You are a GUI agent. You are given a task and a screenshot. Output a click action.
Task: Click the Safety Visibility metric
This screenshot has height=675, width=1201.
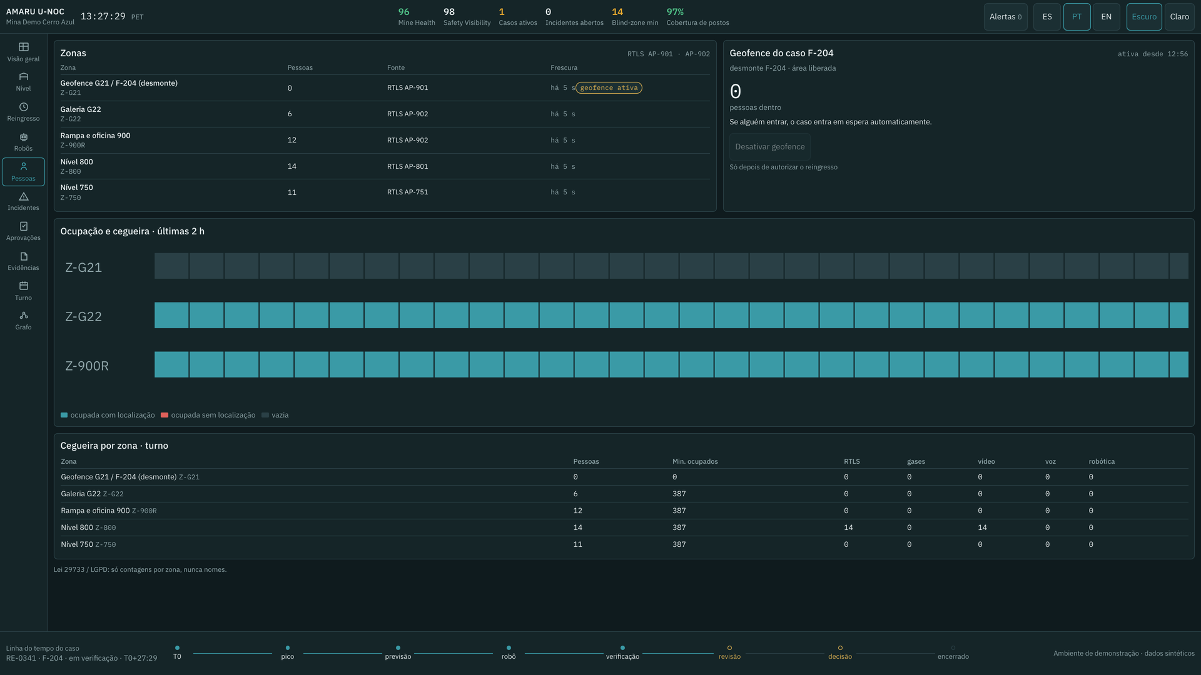click(467, 17)
